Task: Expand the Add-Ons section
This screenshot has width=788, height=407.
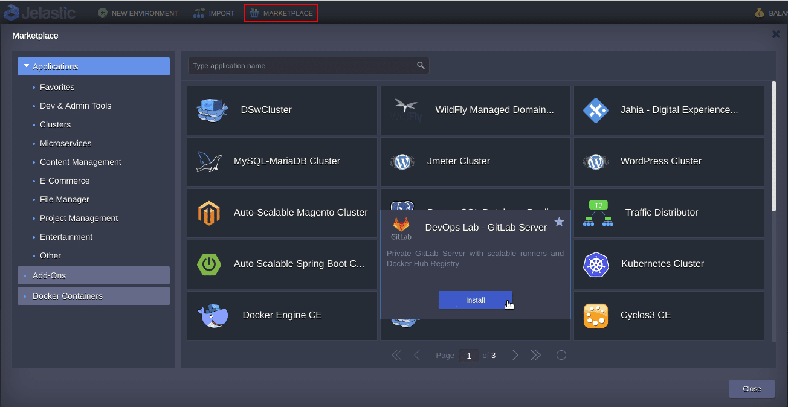Action: (94, 275)
